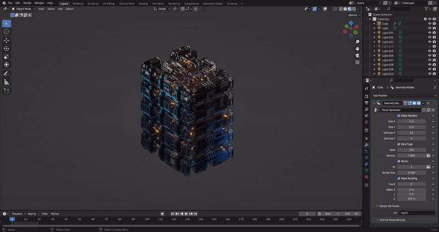Open the viewport Add menu

coord(60,9)
